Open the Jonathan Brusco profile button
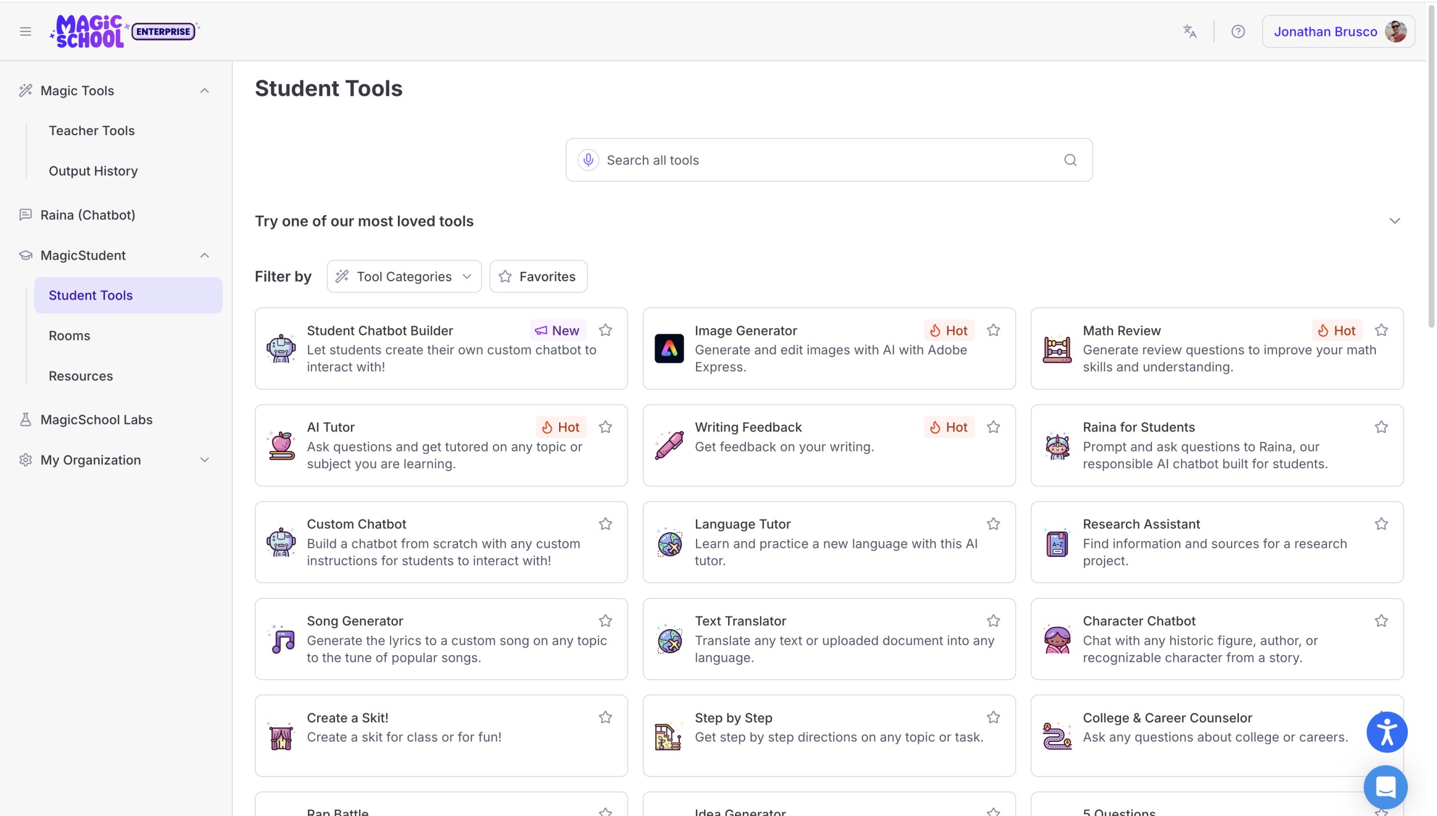Viewport: 1437px width, 816px height. (x=1338, y=31)
